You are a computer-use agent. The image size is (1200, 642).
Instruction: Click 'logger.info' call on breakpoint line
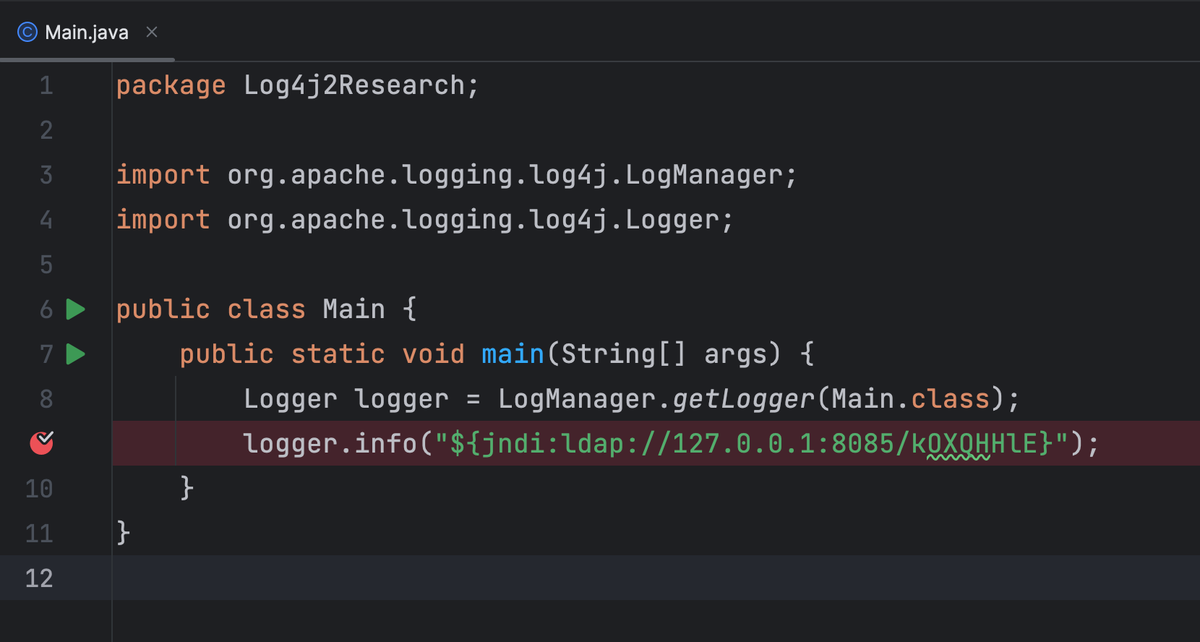pyautogui.click(x=330, y=444)
